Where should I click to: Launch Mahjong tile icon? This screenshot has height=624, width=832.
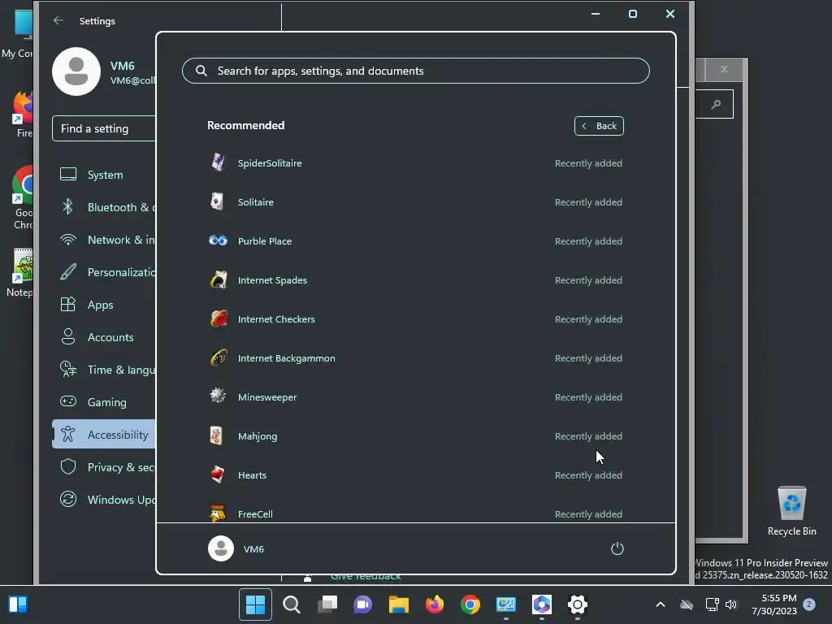(x=217, y=435)
